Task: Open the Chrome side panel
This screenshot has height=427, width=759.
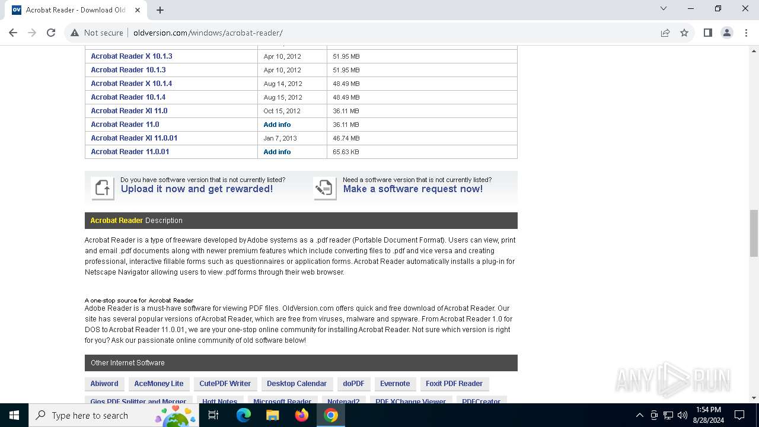Action: click(708, 33)
